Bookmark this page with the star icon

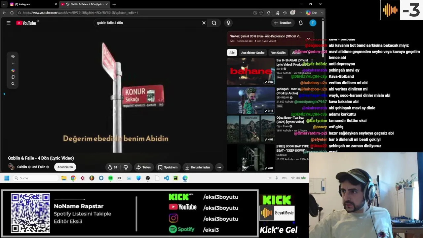pos(261,13)
